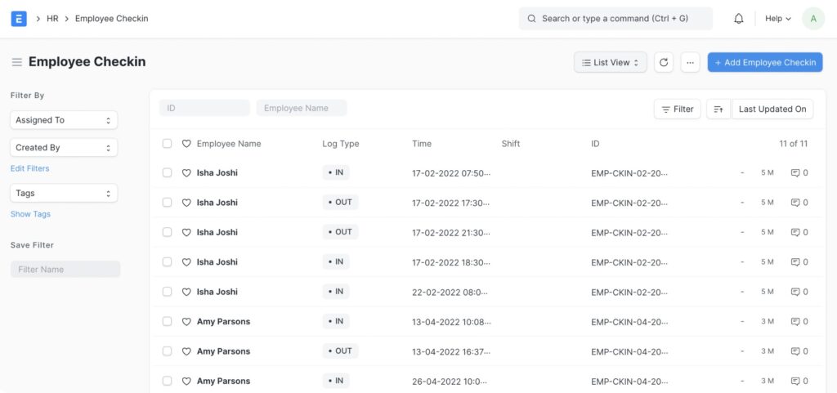Screen dimensions: 837x393
Task: Open the notifications bell
Action: click(x=738, y=19)
